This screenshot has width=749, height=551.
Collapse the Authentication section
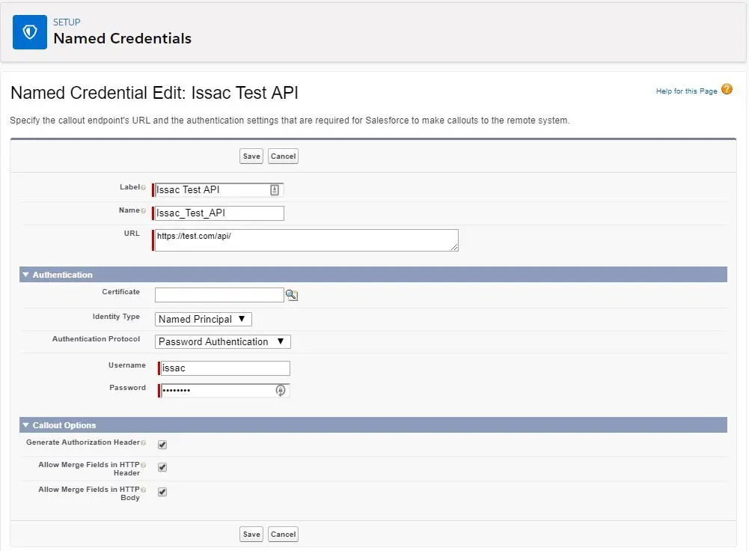(25, 275)
